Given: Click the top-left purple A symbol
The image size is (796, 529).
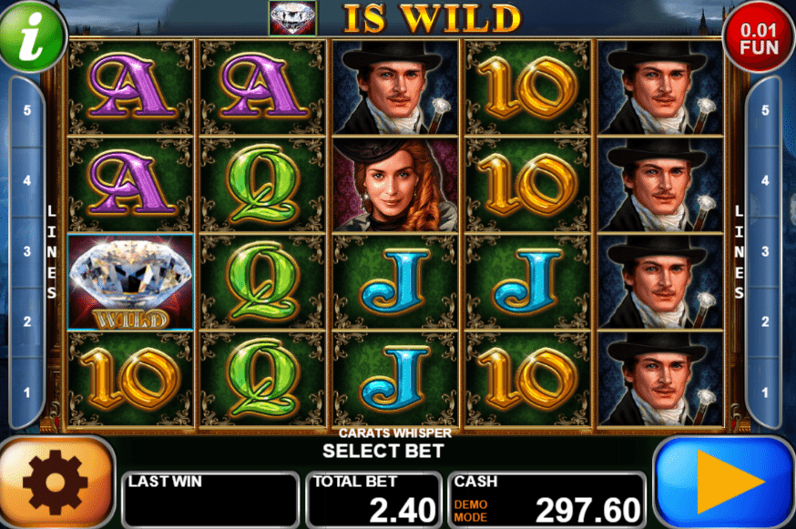Looking at the screenshot, I should tap(130, 87).
